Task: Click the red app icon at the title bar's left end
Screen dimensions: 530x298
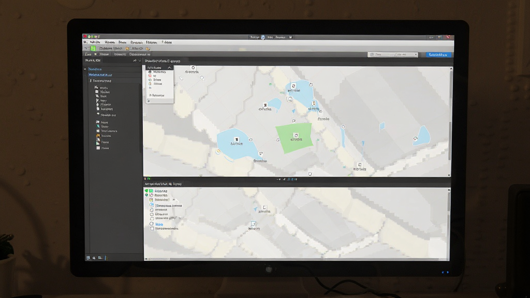Action: pyautogui.click(x=85, y=37)
